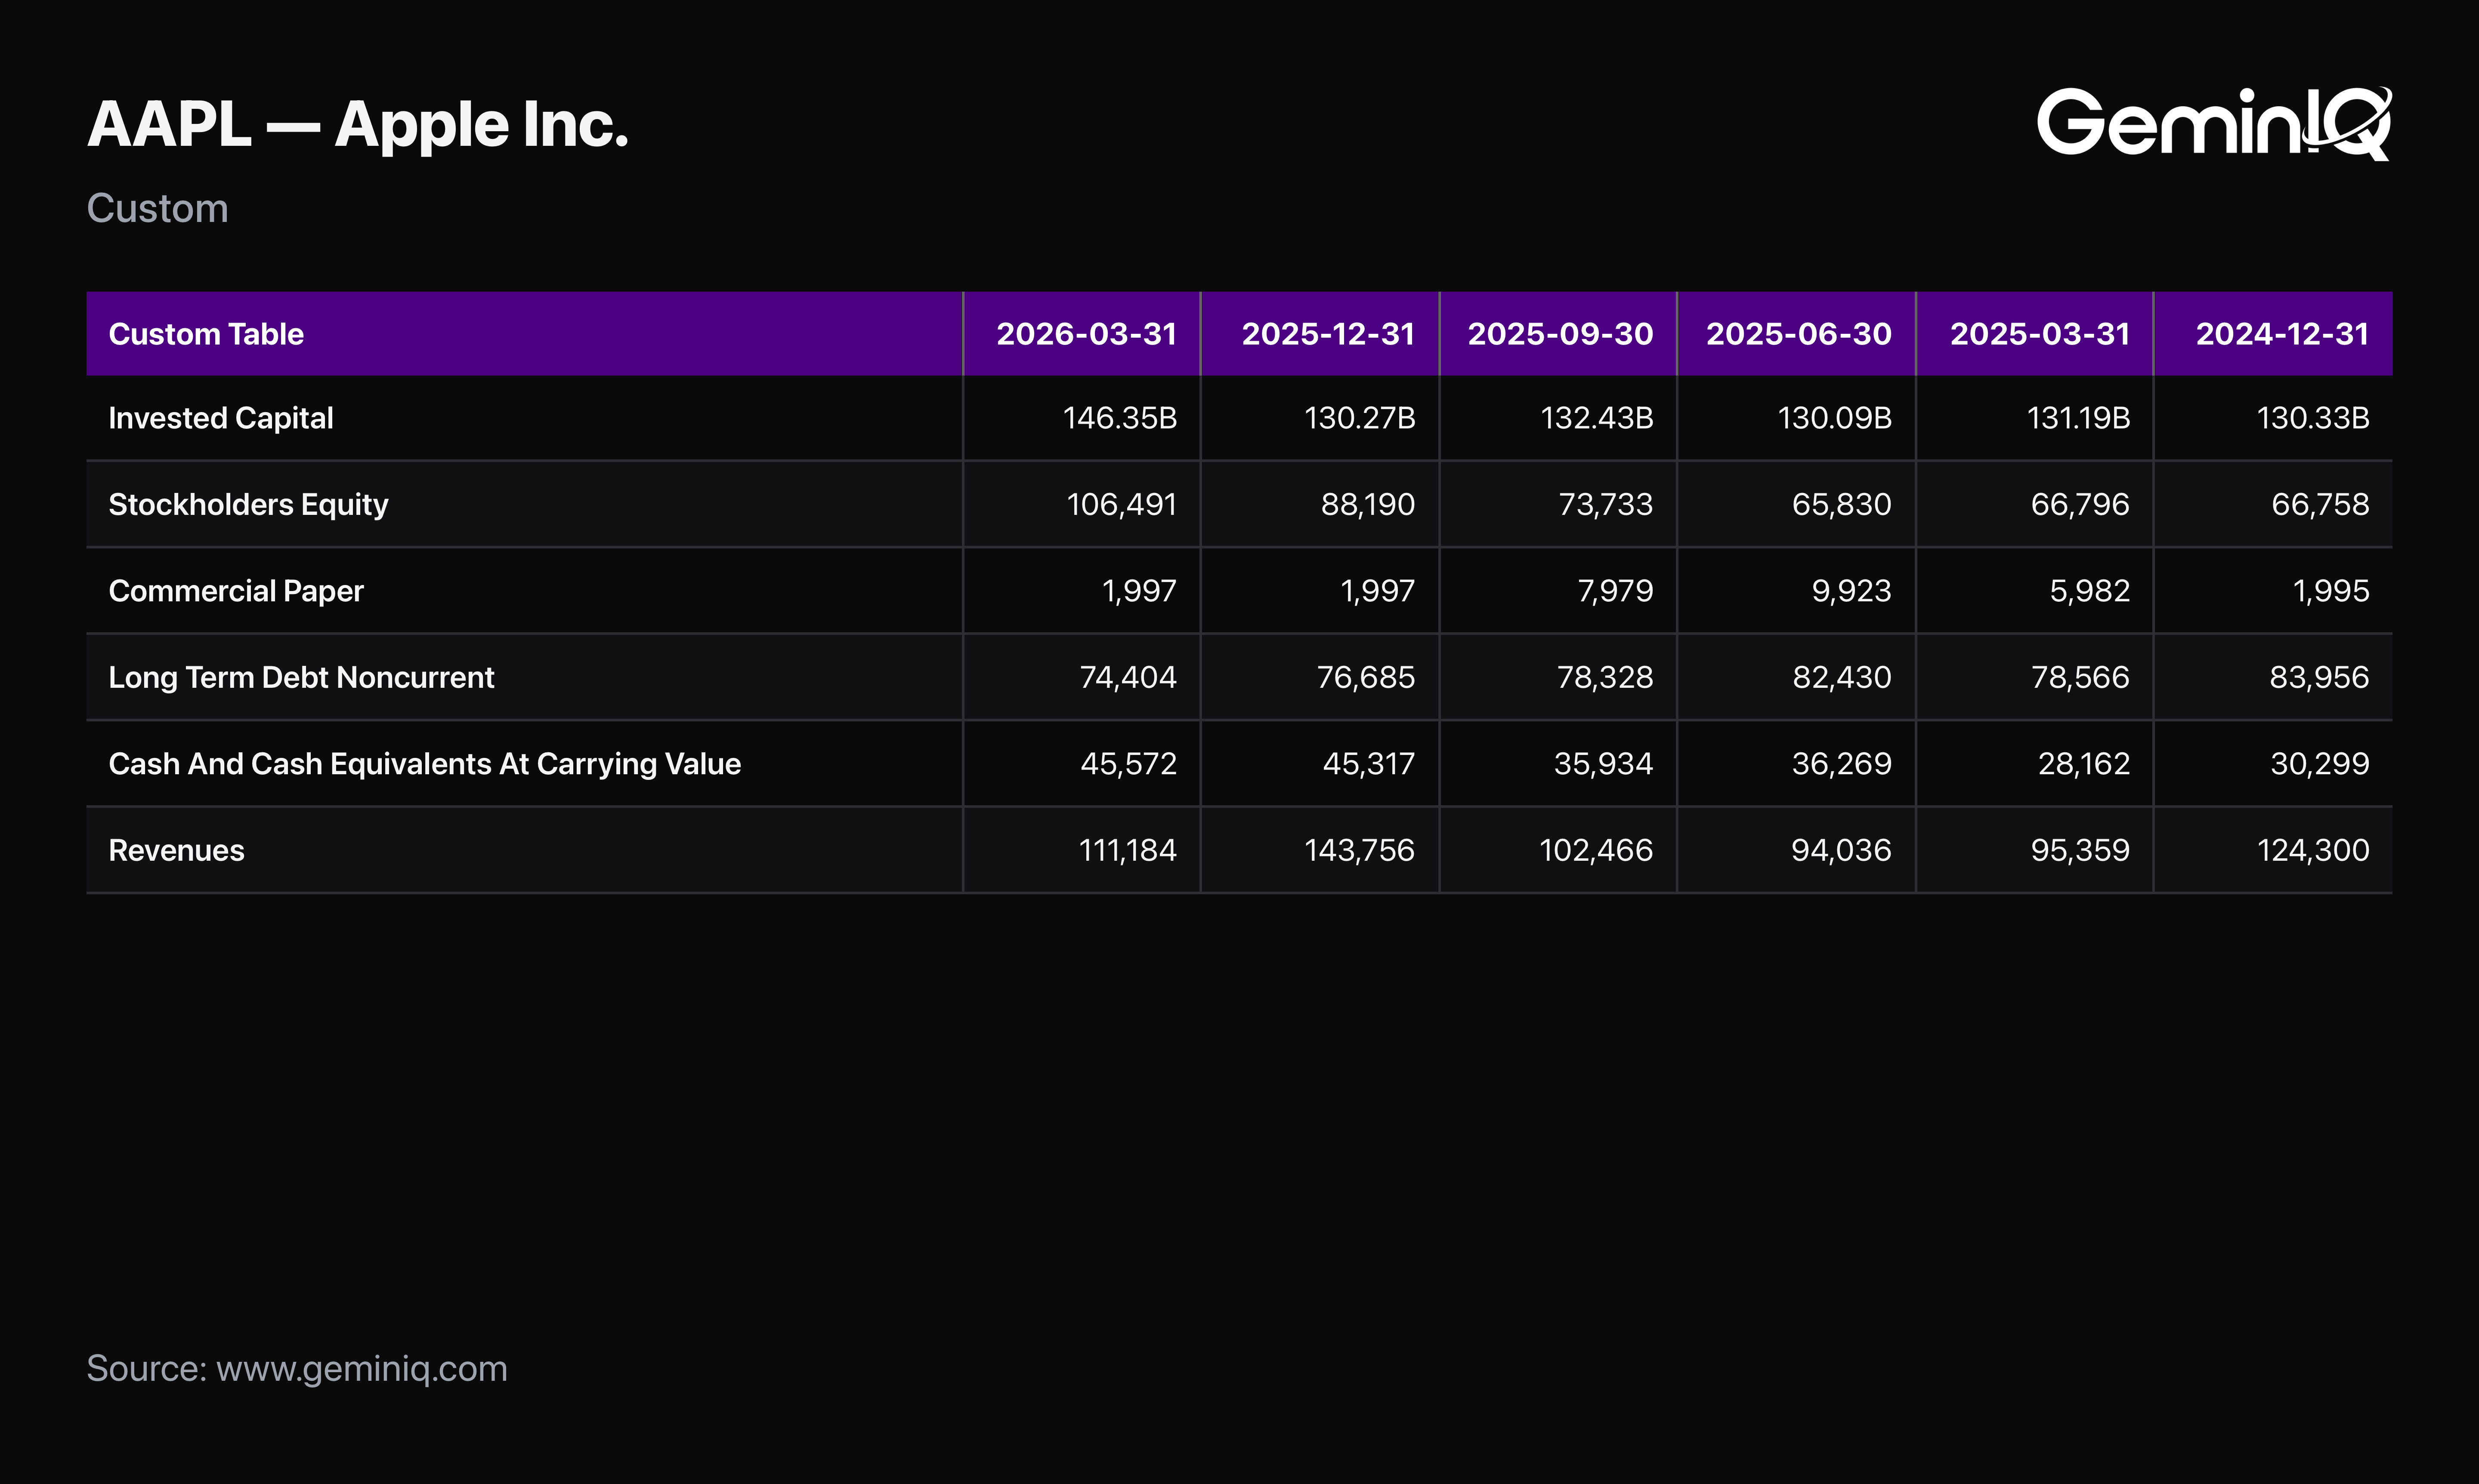The width and height of the screenshot is (2479, 1484).
Task: Click the Long Term Debt Noncurrent label
Action: click(x=301, y=678)
